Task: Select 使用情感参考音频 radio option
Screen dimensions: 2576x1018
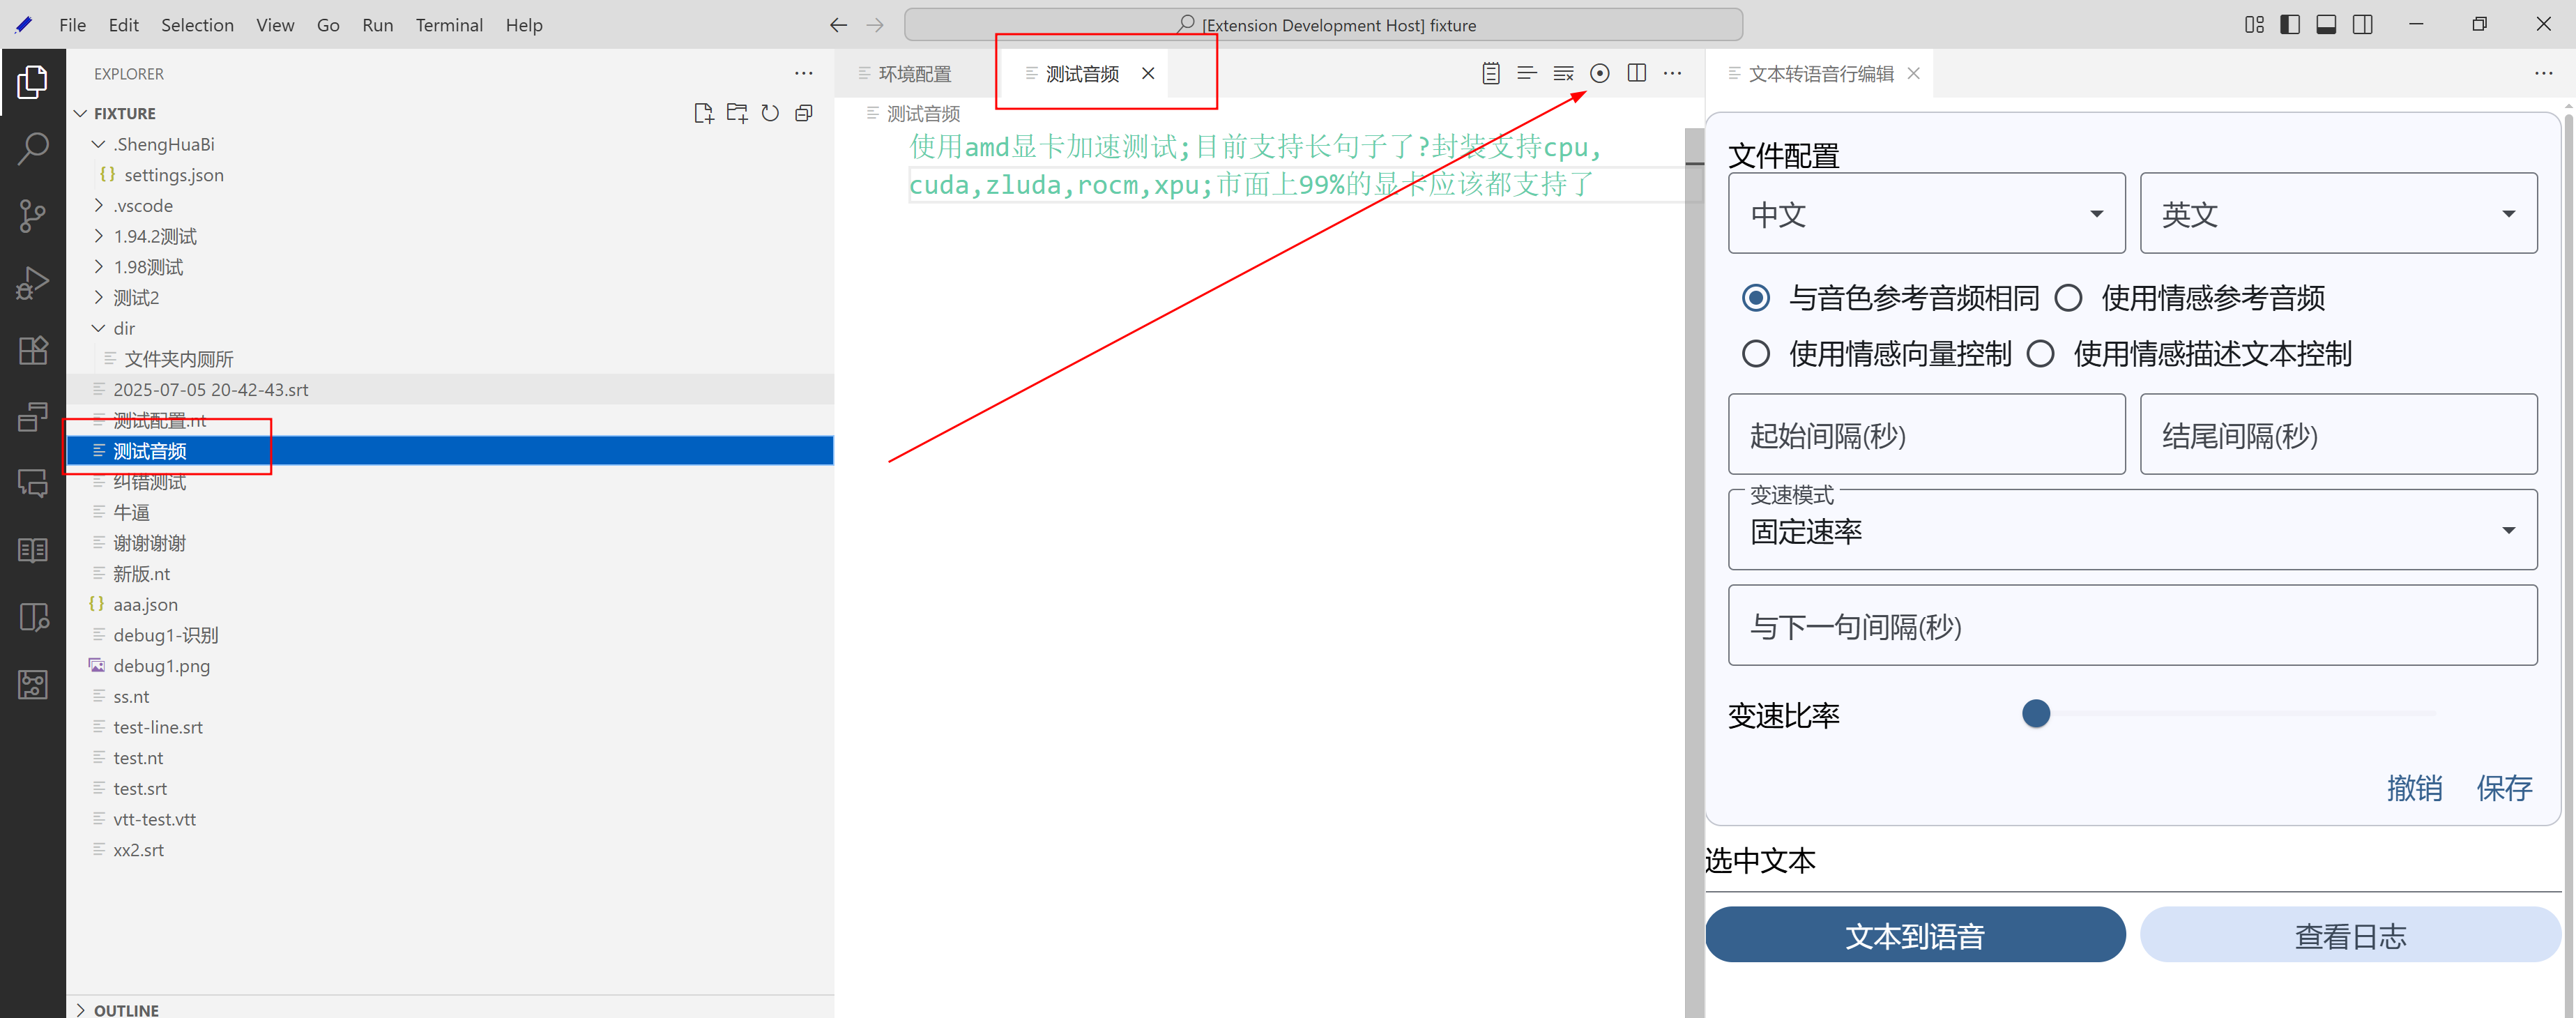Action: 2068,298
